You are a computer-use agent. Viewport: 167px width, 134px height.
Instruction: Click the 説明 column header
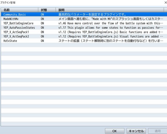coord(110,10)
